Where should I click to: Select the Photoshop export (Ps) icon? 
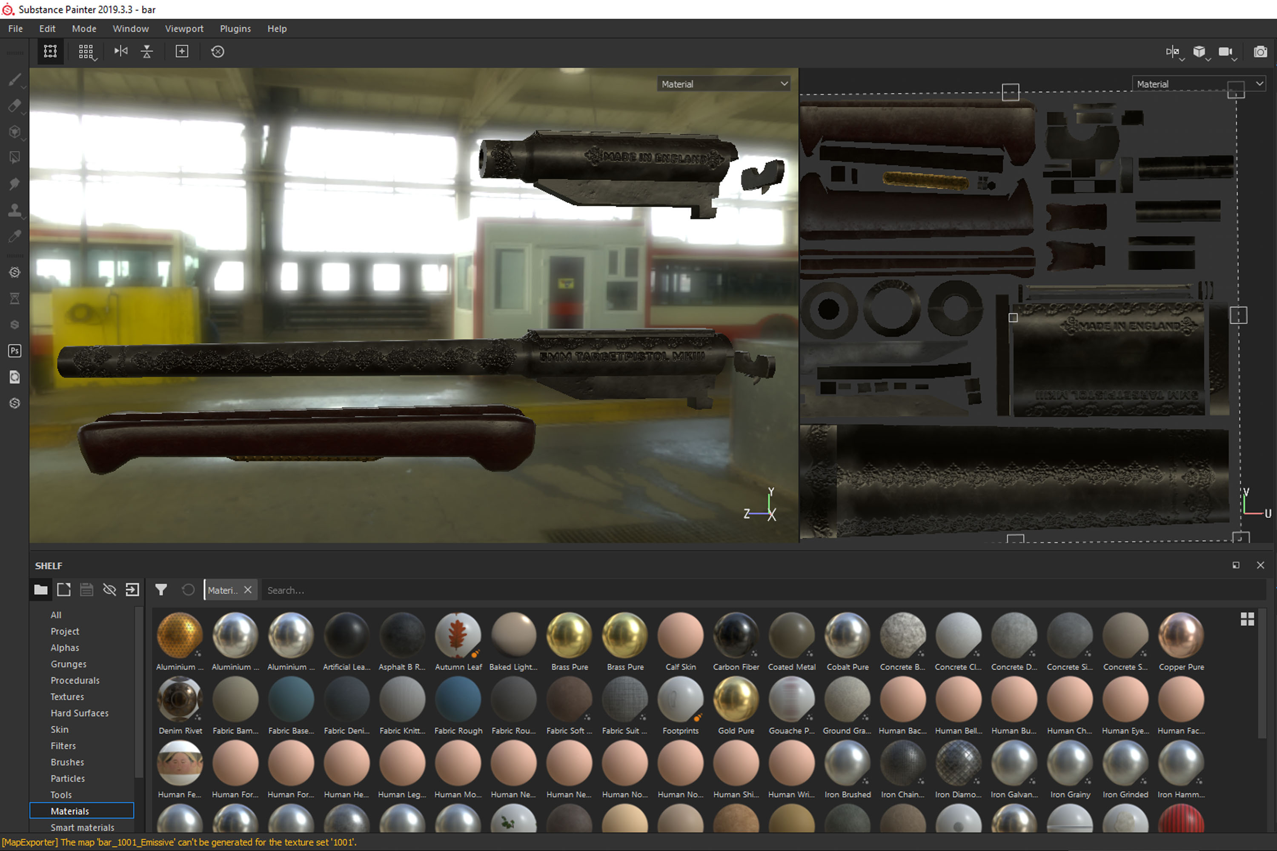tap(14, 351)
